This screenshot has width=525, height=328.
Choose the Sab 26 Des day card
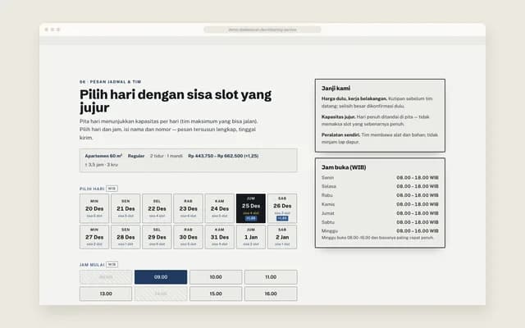[x=282, y=208]
